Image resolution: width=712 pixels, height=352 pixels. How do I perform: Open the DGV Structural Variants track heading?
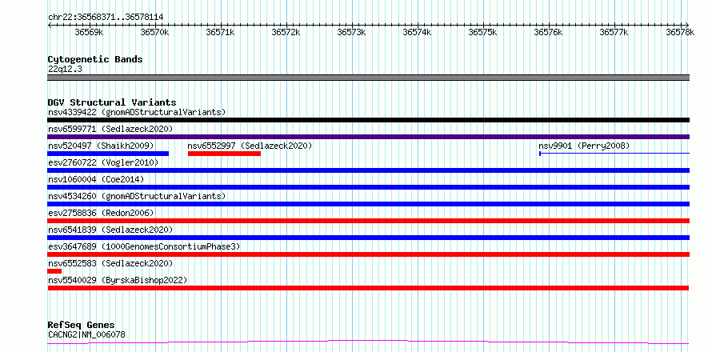click(112, 102)
